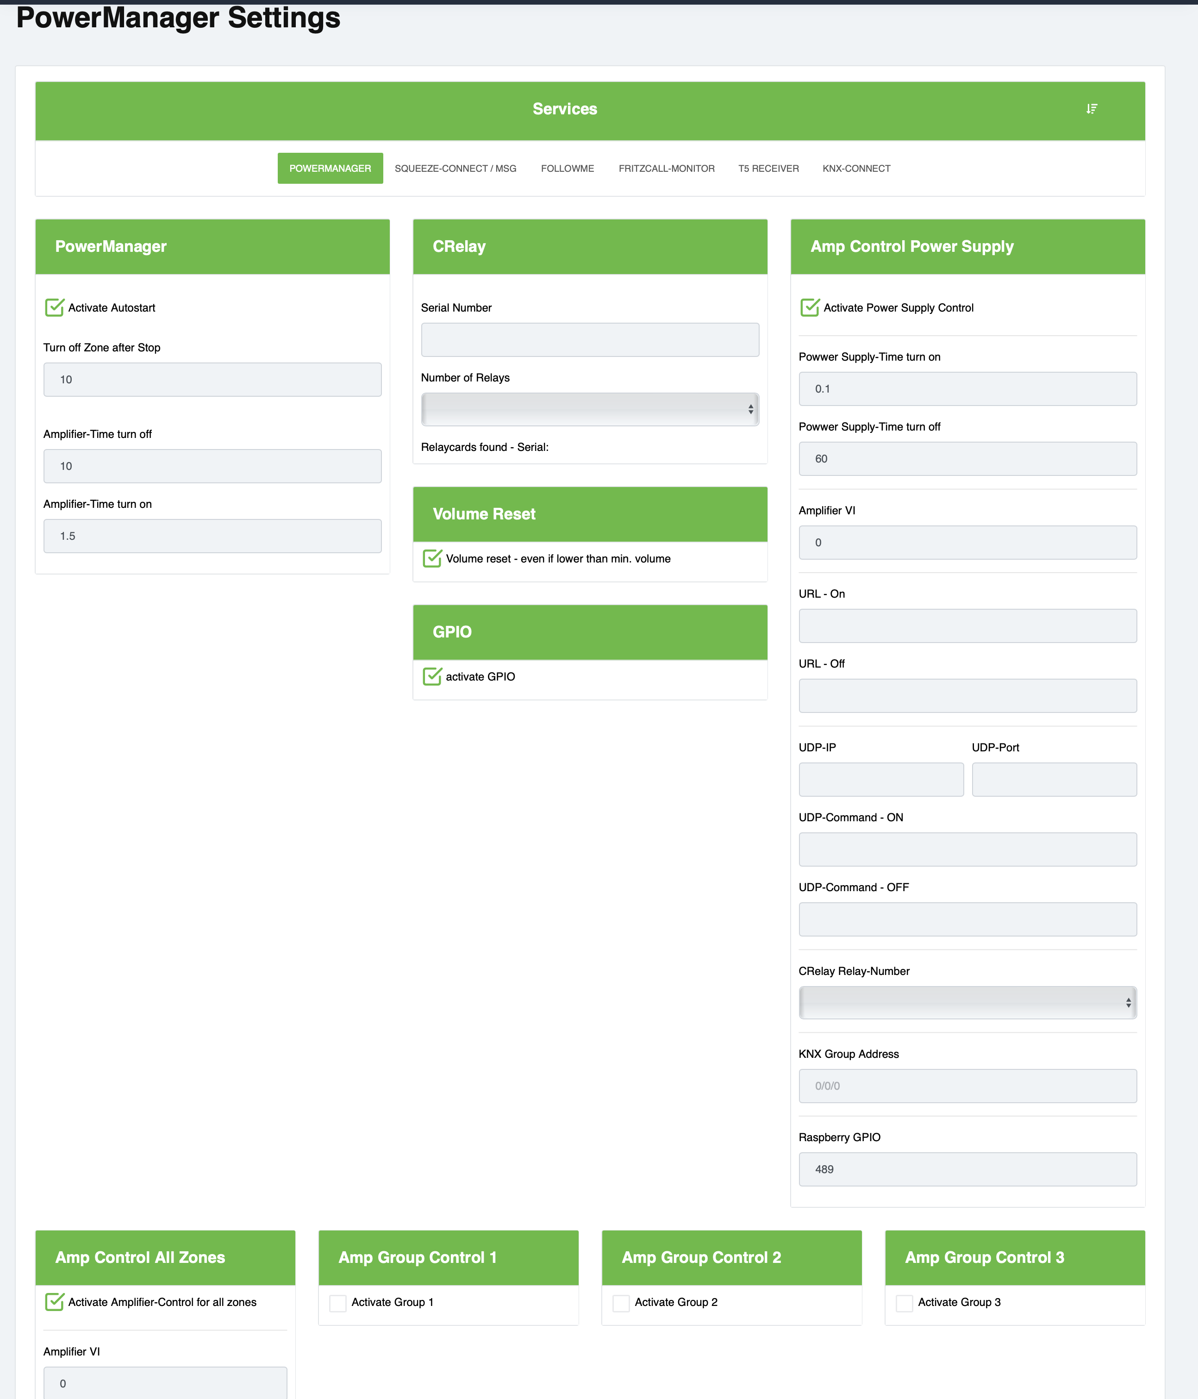Open the T5 RECEIVER tab
The image size is (1198, 1399).
click(768, 168)
